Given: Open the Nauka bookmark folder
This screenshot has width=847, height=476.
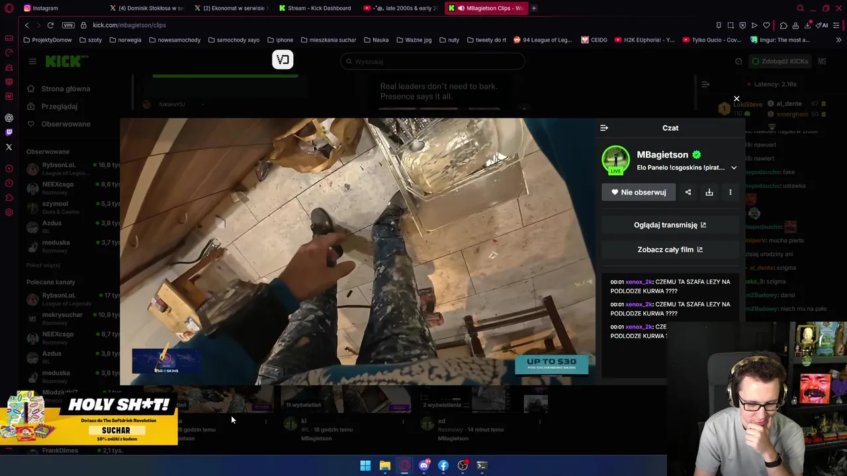Looking at the screenshot, I should pyautogui.click(x=376, y=40).
